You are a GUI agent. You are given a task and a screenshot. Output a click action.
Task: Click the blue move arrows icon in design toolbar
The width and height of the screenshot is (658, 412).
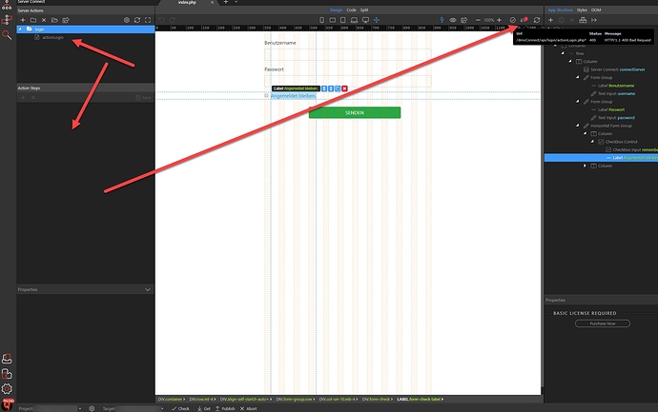[x=377, y=20]
